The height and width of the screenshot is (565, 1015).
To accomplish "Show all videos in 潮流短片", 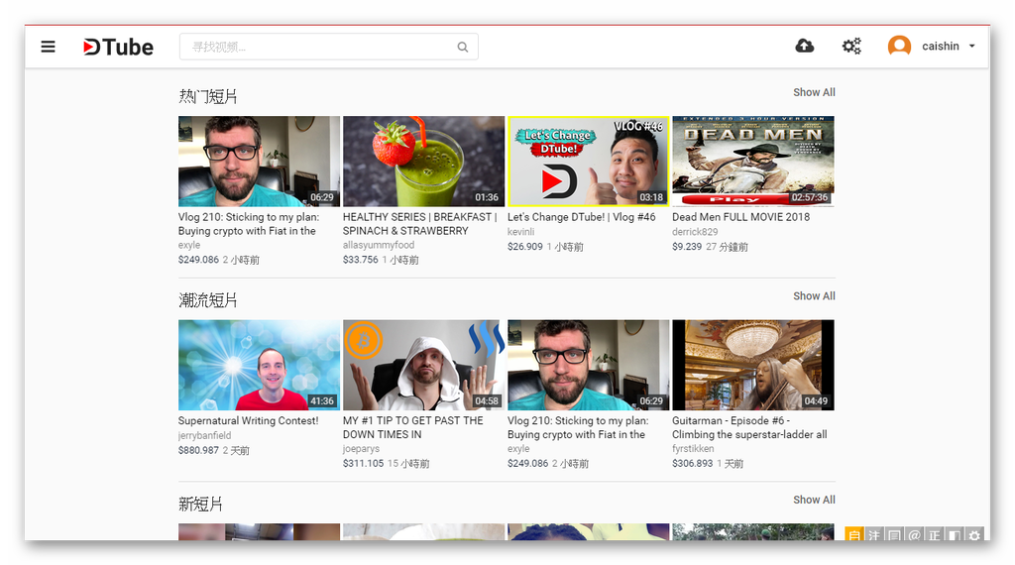I will pyautogui.click(x=814, y=295).
